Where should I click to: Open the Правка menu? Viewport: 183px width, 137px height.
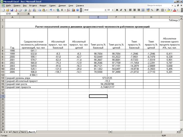[17, 6]
